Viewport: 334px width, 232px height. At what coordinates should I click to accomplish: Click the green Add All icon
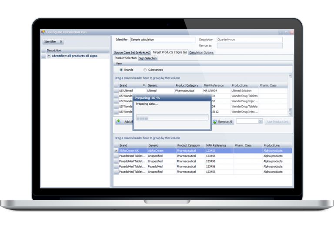(119, 122)
